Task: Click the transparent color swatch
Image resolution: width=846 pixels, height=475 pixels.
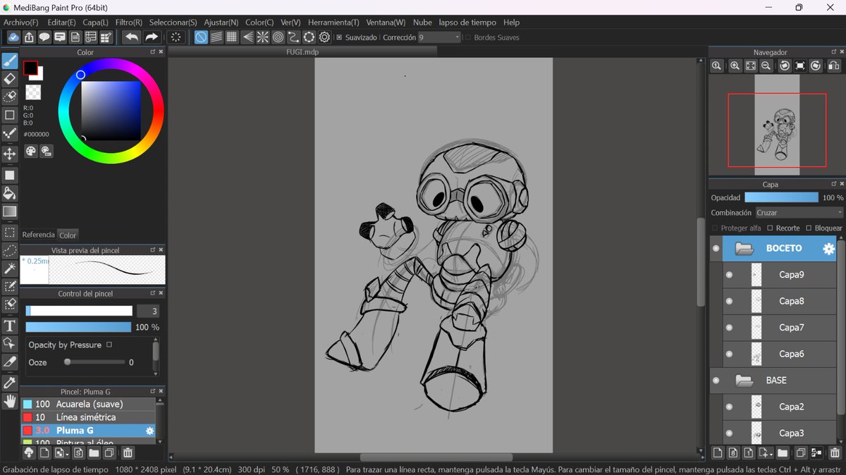Action: click(33, 92)
